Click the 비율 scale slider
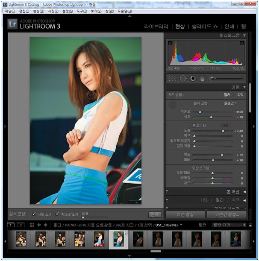Screen dimensions: 259x261 point(94,217)
